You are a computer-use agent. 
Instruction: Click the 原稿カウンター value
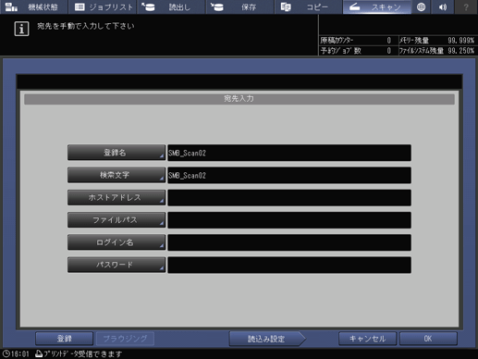coord(389,41)
